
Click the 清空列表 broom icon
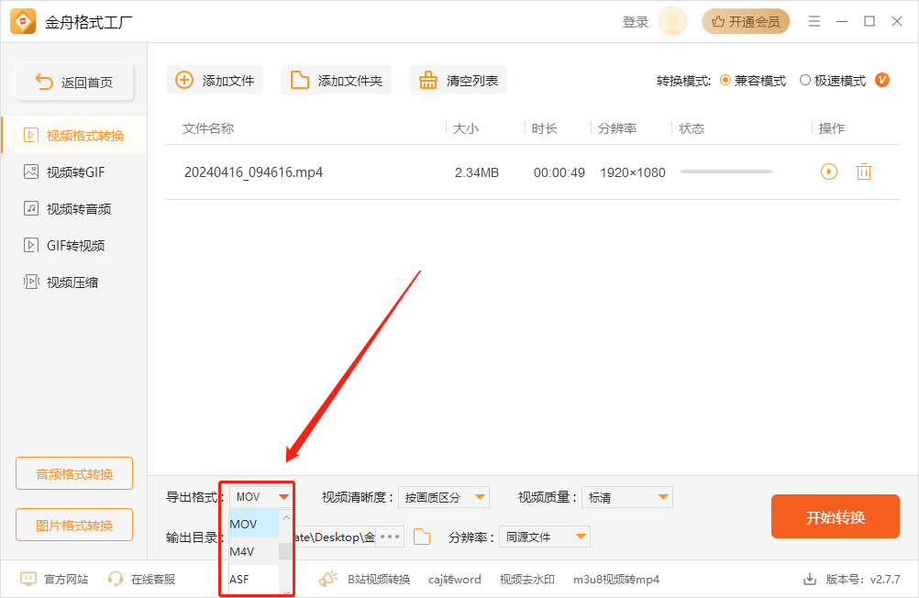click(427, 81)
